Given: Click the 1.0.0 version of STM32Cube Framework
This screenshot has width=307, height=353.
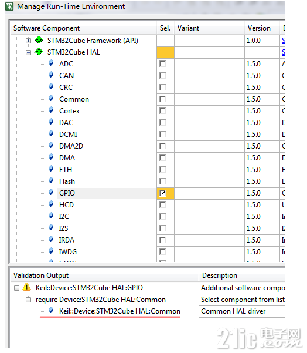Looking at the screenshot, I should point(253,41).
